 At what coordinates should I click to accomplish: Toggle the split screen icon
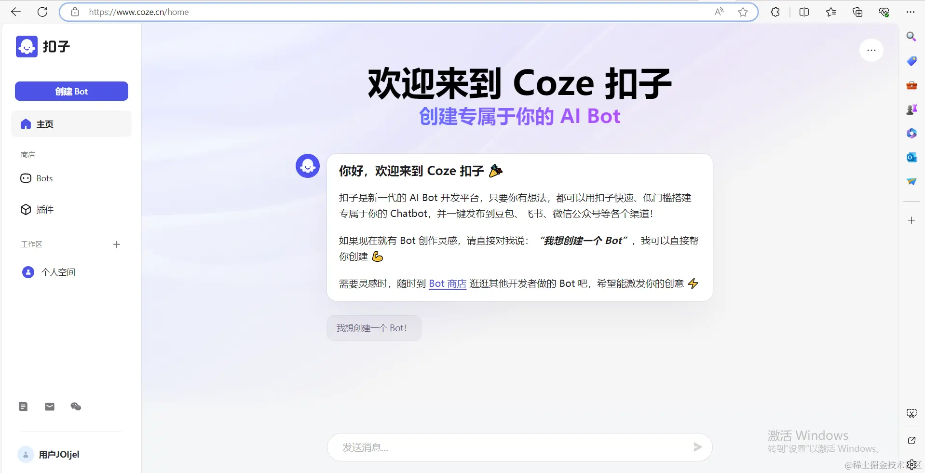(x=804, y=12)
